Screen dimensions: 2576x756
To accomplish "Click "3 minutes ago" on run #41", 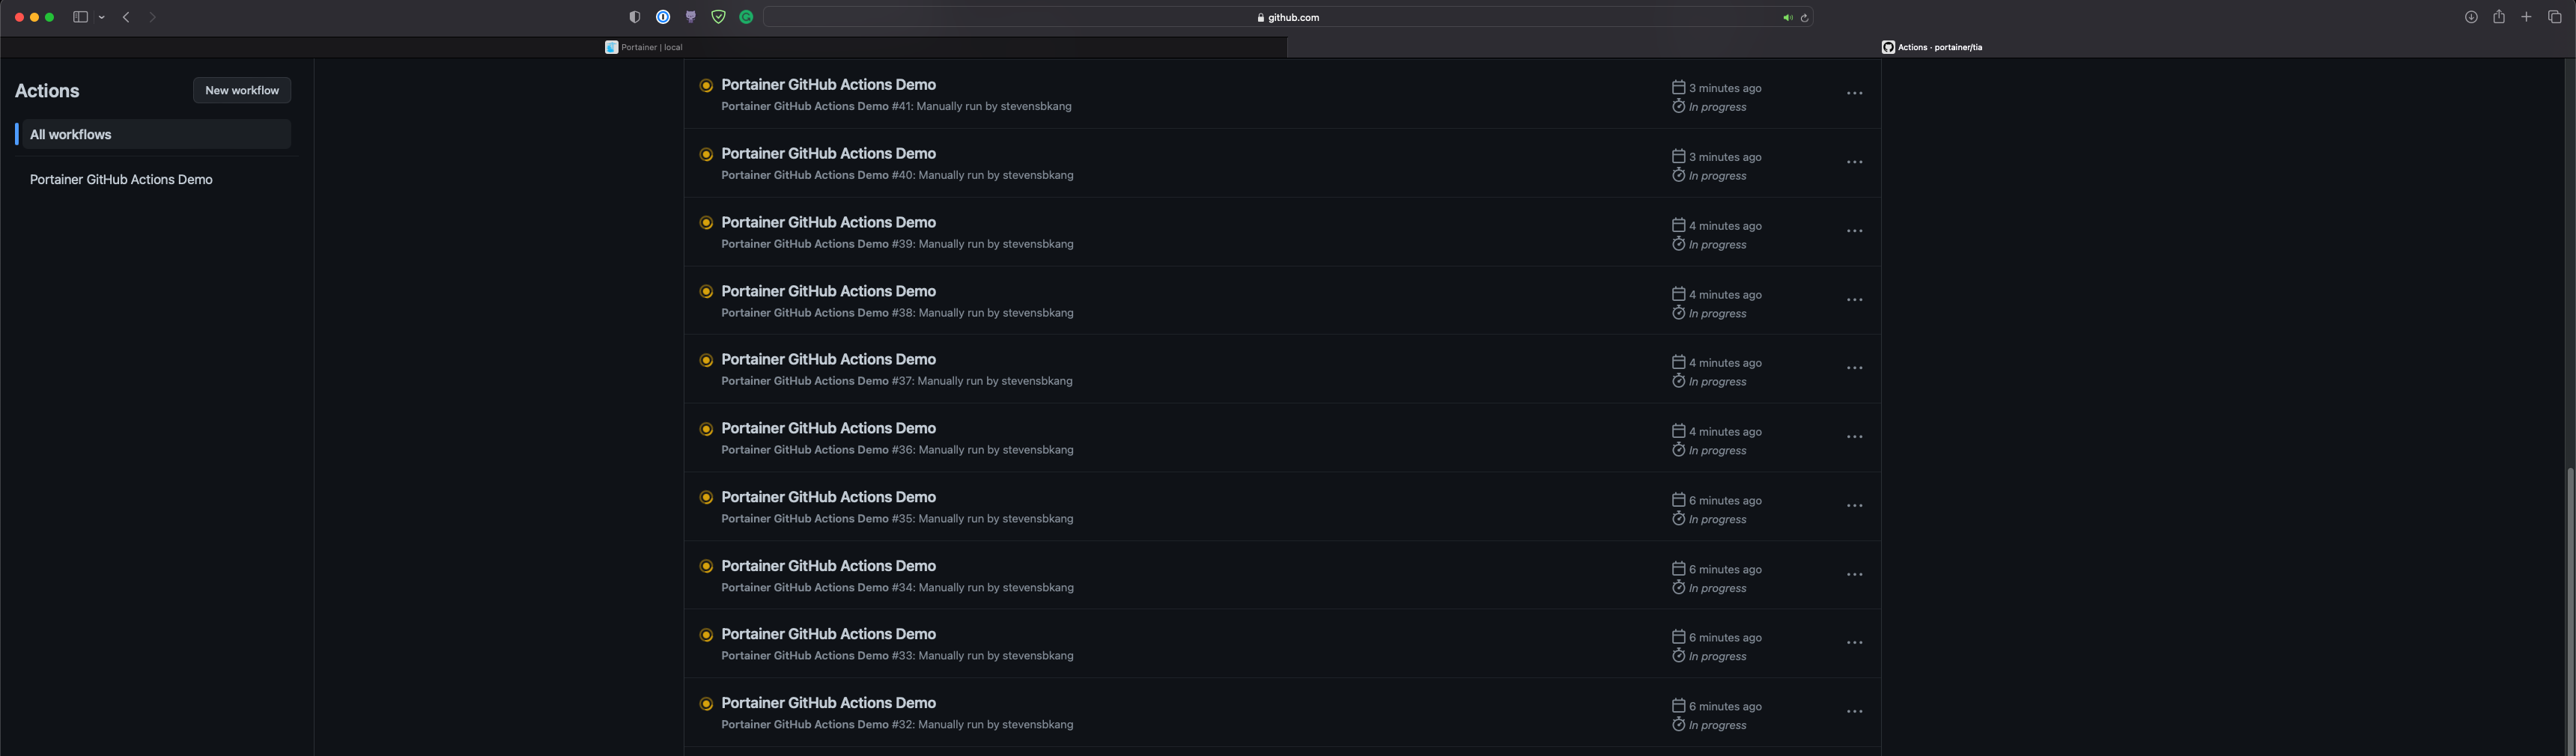I will (x=1725, y=88).
